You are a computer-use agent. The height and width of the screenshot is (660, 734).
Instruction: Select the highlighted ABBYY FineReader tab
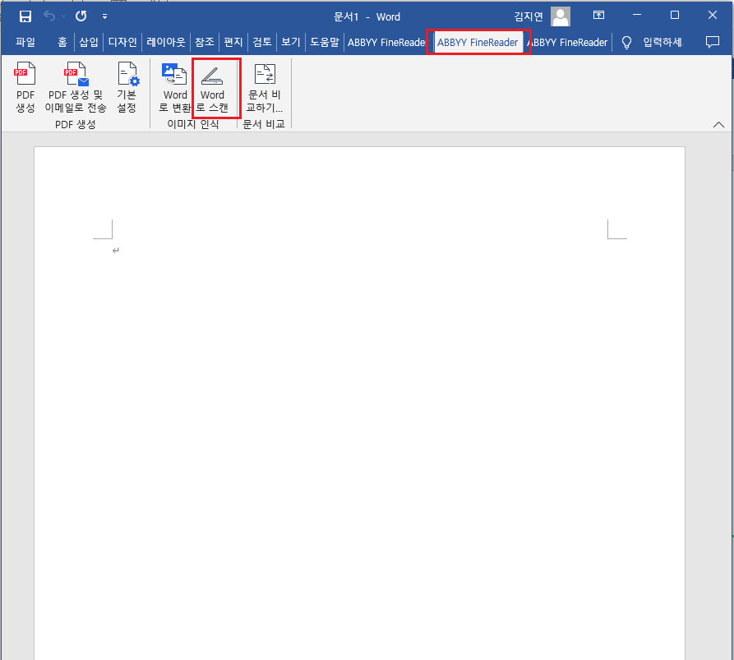click(478, 43)
